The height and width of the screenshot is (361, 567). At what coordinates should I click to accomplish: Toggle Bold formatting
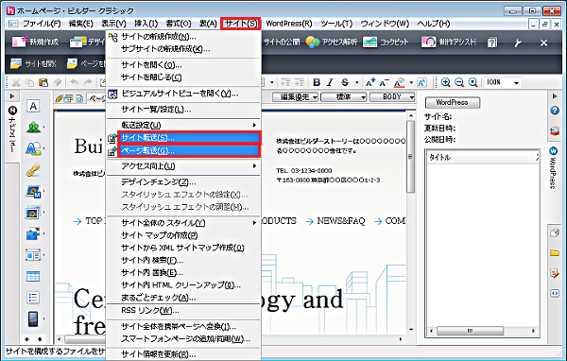coord(317,82)
